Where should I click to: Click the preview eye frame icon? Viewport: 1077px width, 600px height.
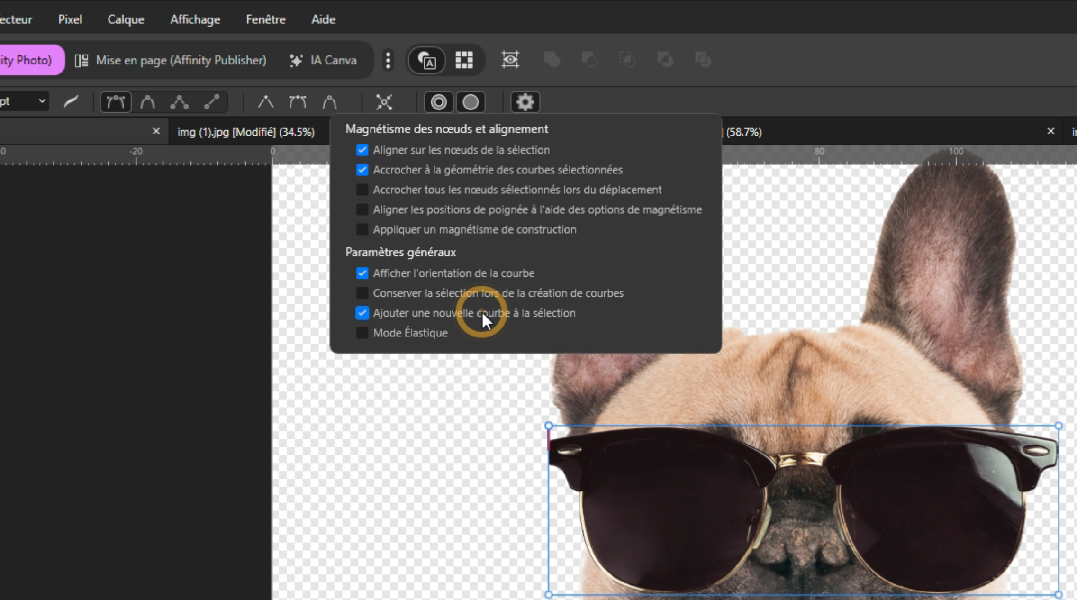[510, 60]
